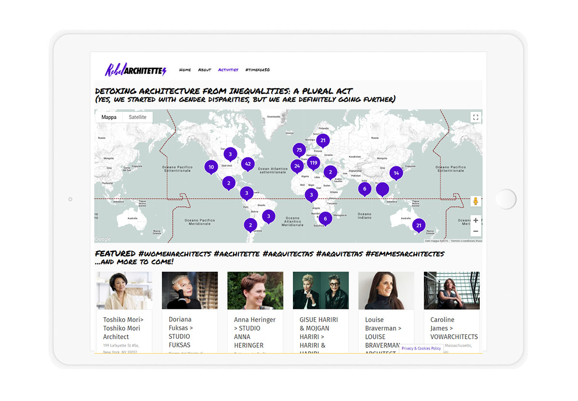
Task: Select the 3 marker over central Africa
Action: click(x=311, y=196)
